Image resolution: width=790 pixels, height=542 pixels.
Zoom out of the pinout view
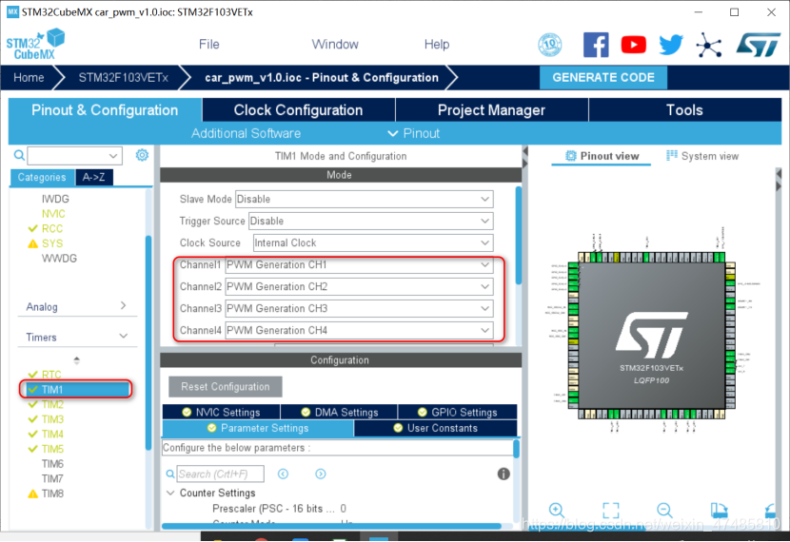pyautogui.click(x=664, y=511)
